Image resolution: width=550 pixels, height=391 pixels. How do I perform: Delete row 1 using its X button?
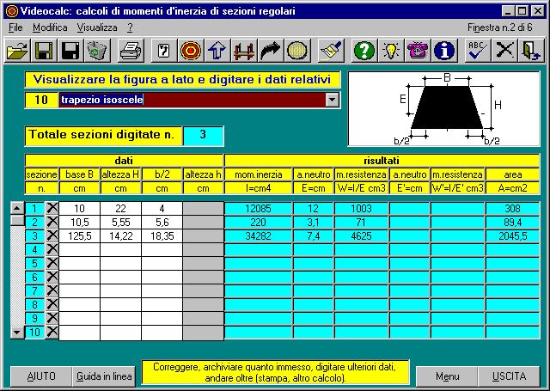[52, 208]
